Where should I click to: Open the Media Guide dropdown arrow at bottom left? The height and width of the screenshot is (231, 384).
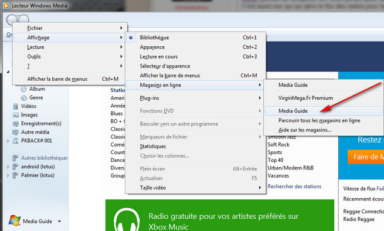click(x=59, y=222)
